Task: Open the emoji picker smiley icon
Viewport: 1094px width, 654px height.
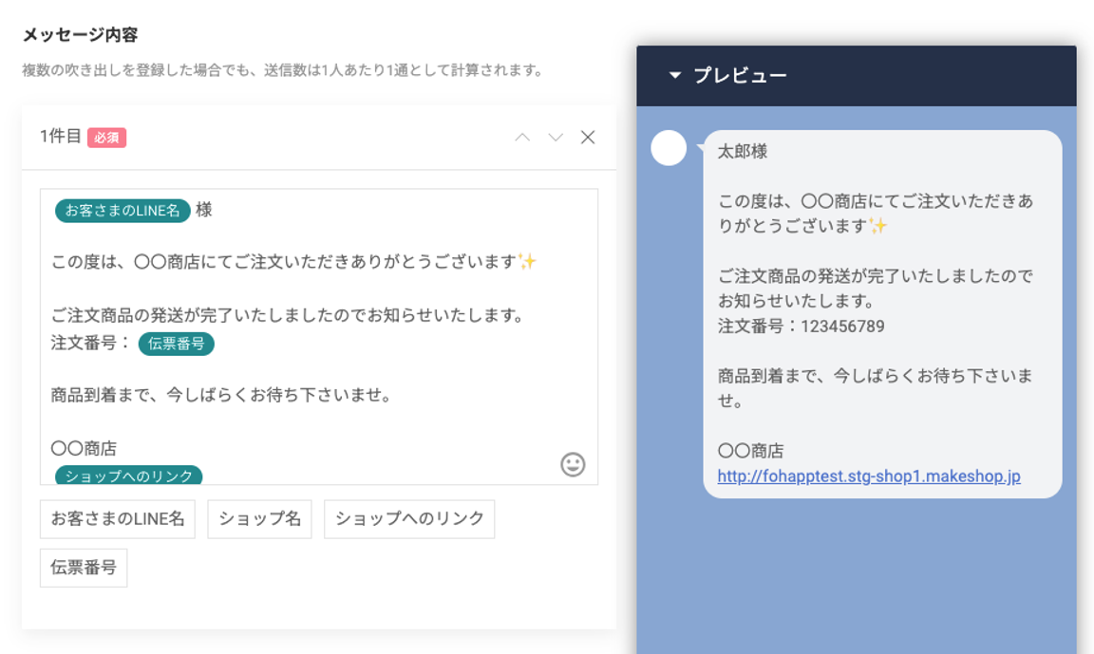Action: [573, 464]
